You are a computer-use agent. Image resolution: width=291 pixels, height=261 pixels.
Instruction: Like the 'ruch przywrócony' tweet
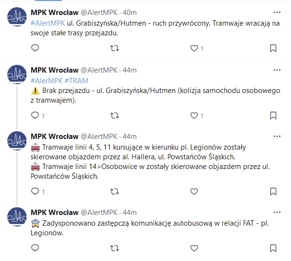click(x=194, y=48)
